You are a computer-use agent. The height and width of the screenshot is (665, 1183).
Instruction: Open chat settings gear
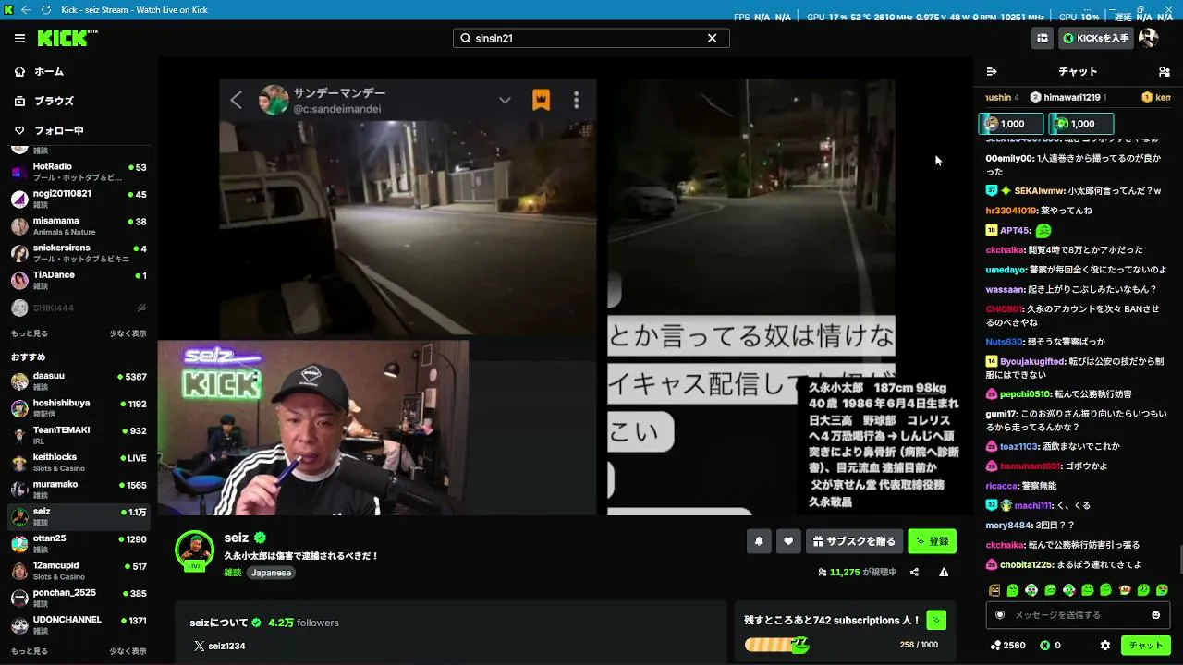coord(1105,646)
